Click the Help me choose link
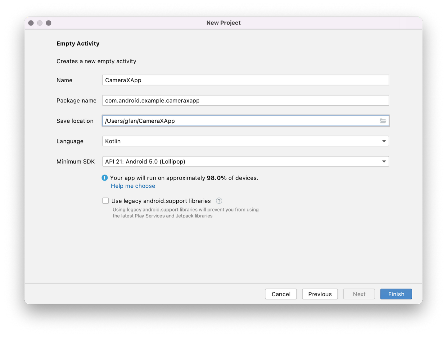The image size is (447, 337). 133,186
